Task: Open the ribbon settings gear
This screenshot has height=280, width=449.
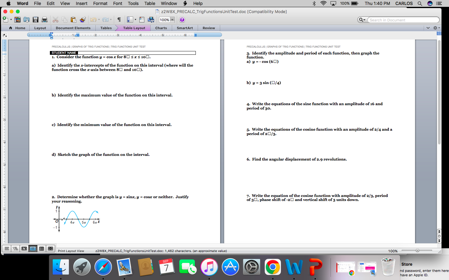Action: 436,28
